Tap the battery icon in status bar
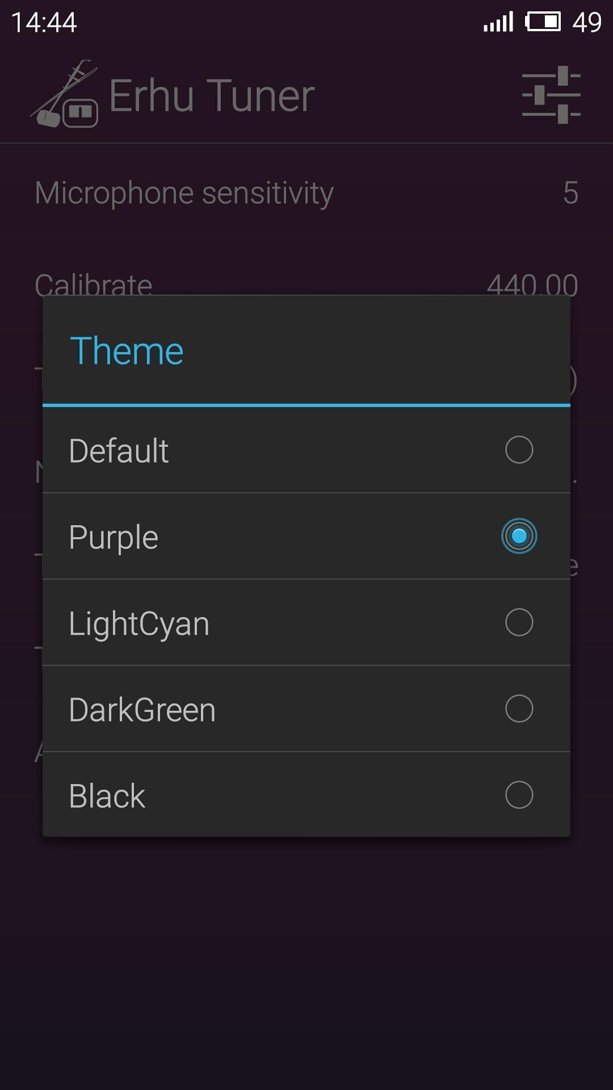This screenshot has width=613, height=1090. click(543, 22)
